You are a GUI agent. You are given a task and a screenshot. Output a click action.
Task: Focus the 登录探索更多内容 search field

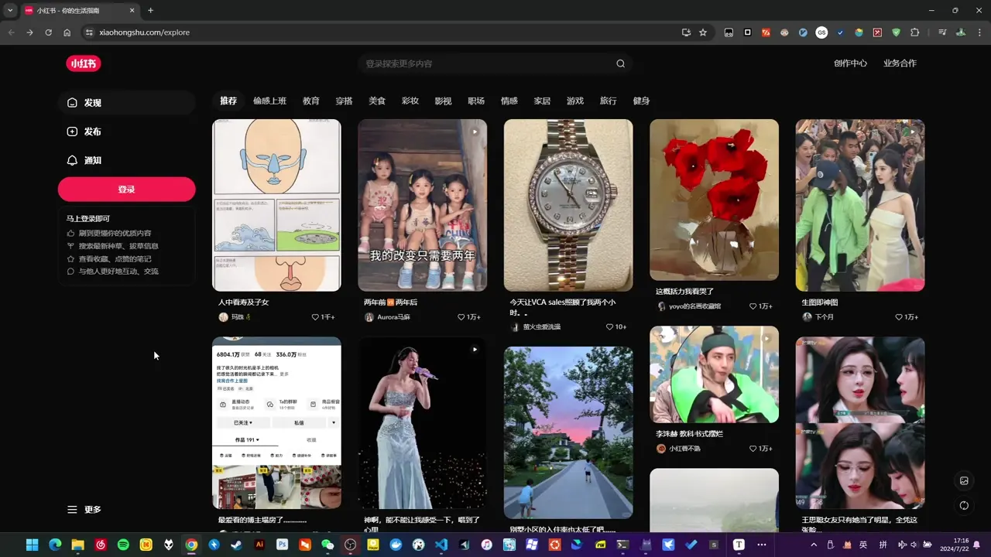488,63
